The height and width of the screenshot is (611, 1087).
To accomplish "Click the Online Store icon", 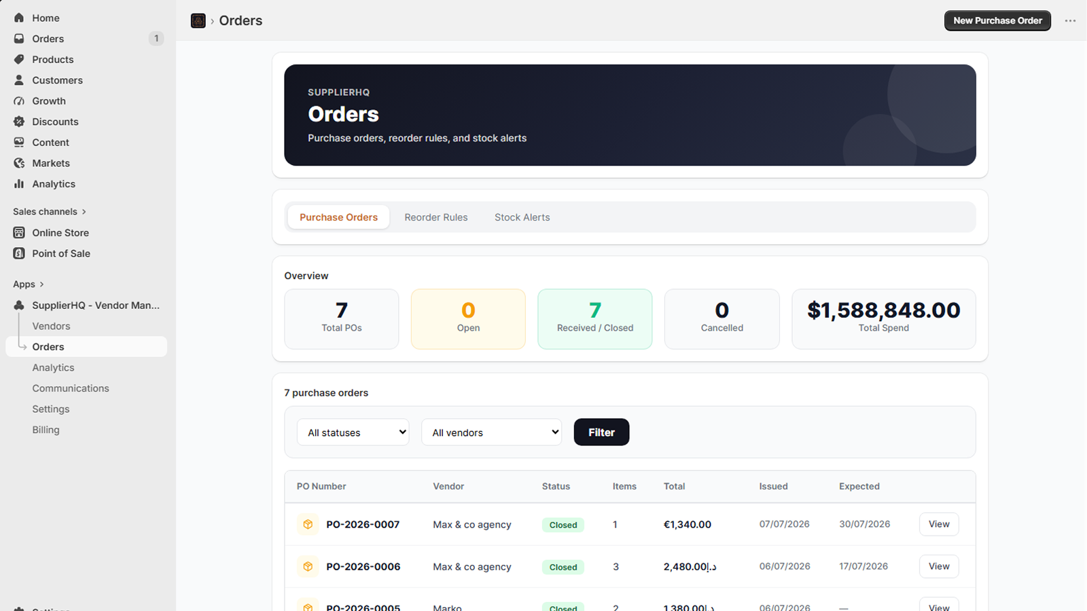I will tap(19, 233).
